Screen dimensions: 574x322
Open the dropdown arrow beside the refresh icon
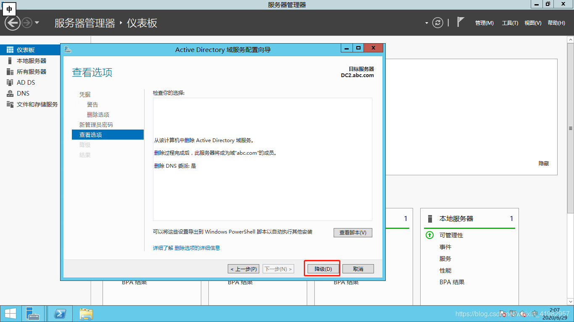coord(427,23)
